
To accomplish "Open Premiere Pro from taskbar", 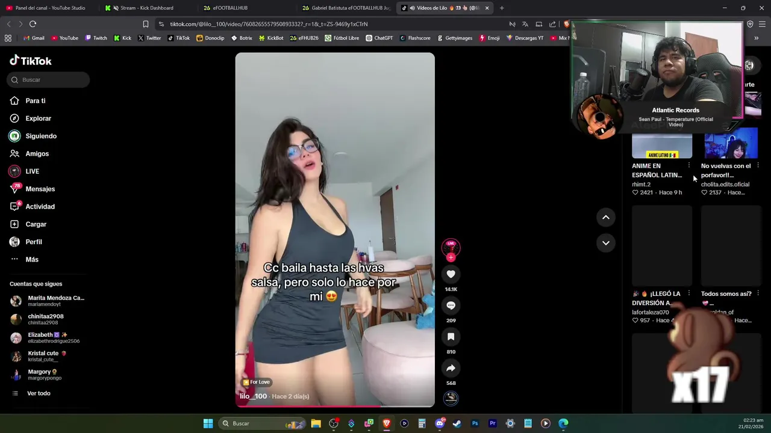I will point(493,423).
